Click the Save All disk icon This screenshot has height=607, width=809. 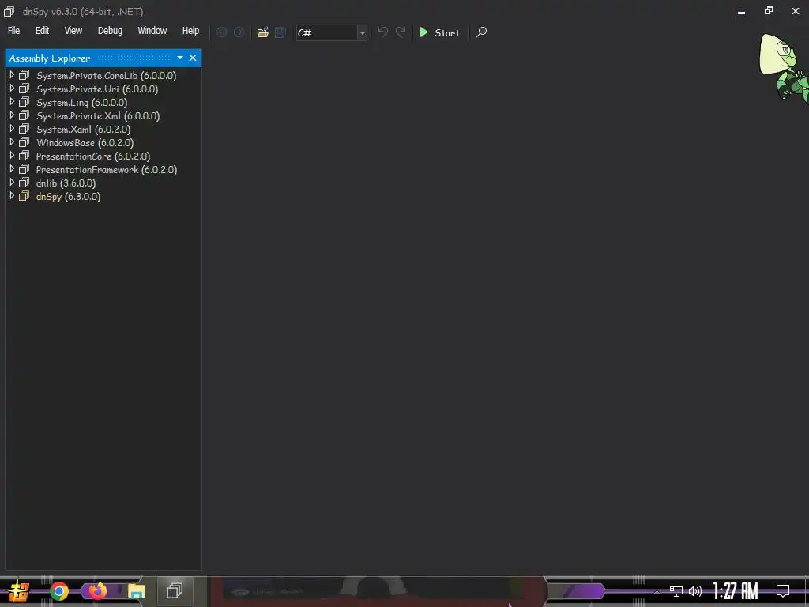pos(280,32)
